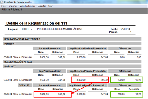Click the company name PRODUCCIONES CINEMATOGRÁFICAS
148x99 pixels.
60,29
